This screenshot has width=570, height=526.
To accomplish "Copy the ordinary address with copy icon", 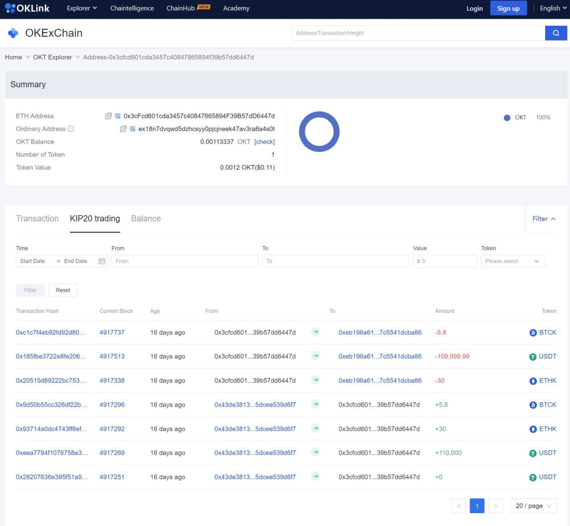I will pyautogui.click(x=123, y=129).
